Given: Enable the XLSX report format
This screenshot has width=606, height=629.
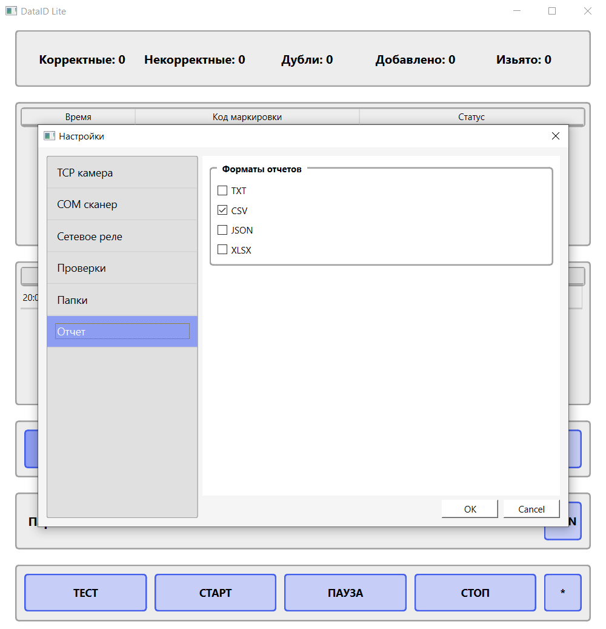Looking at the screenshot, I should [x=222, y=249].
